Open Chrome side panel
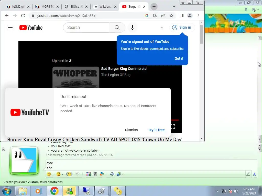 tap(182, 16)
